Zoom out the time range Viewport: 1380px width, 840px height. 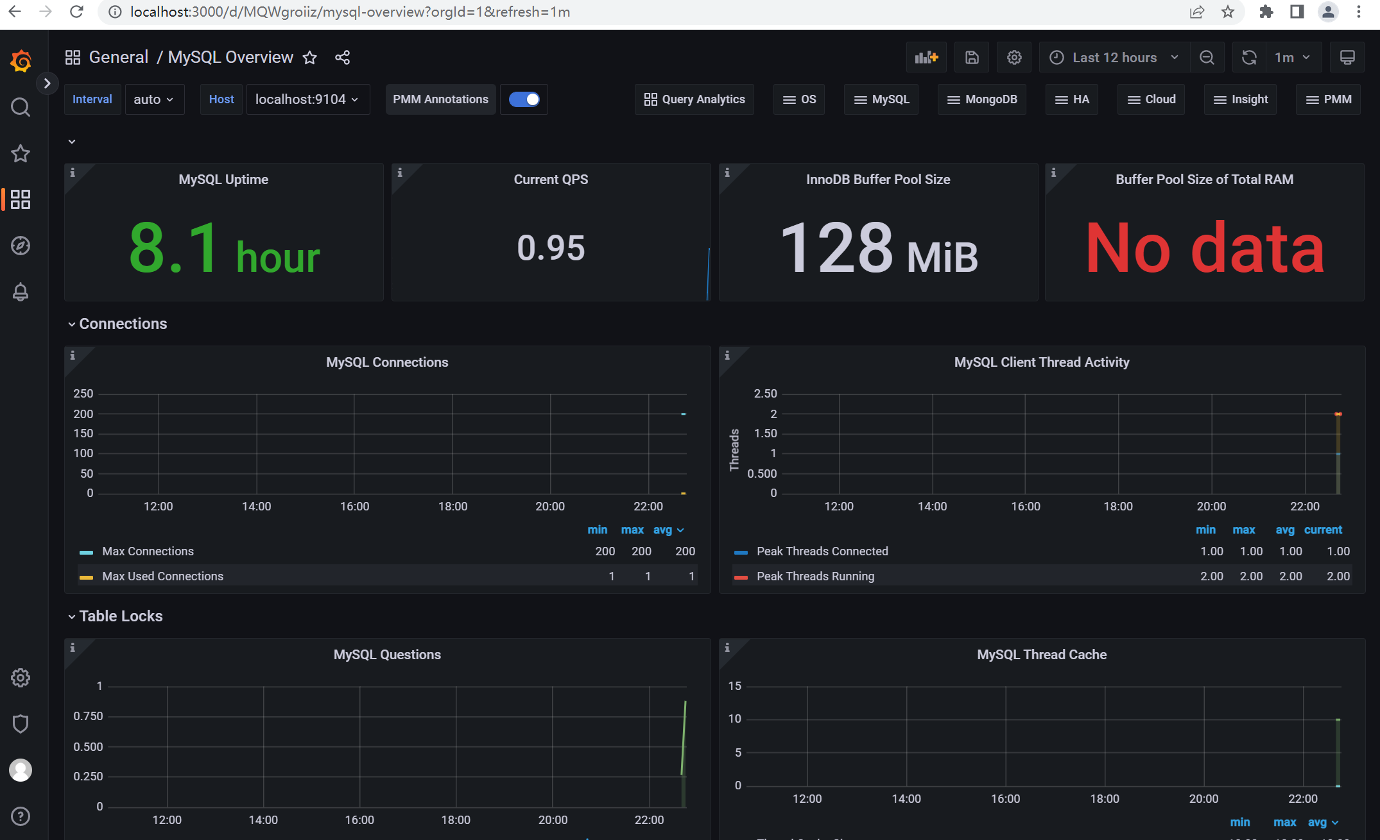(x=1207, y=58)
